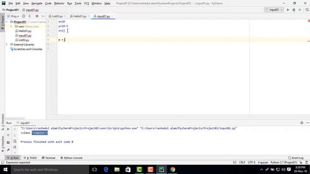This screenshot has height=174, width=310.
Task: Click the Windows search box
Action: 50,170
